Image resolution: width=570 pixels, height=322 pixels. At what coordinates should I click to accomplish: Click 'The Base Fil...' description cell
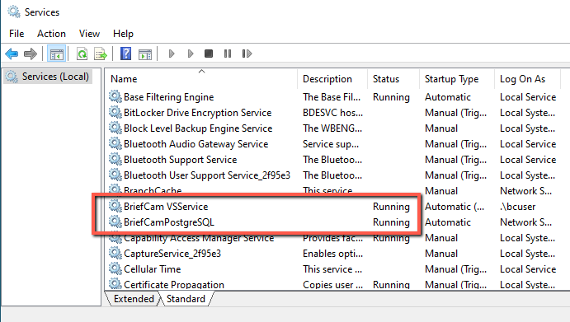pos(332,97)
